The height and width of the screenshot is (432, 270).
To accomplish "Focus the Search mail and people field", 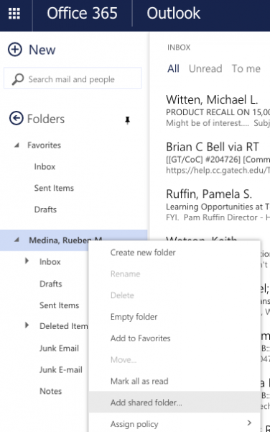I will pos(73,78).
